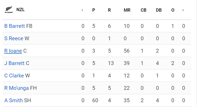This screenshot has height=107, width=197.
Task: Click the P column header
Action: [x=94, y=10]
